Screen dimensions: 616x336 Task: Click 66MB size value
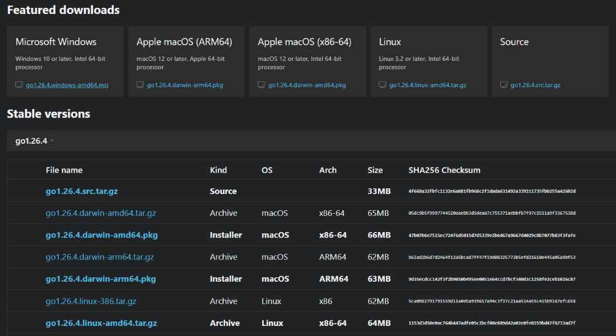point(379,235)
